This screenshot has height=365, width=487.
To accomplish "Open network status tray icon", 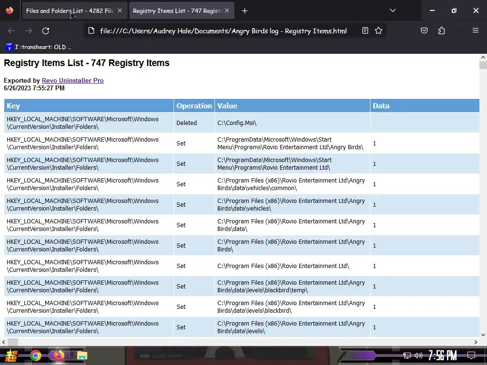I will click(x=407, y=355).
